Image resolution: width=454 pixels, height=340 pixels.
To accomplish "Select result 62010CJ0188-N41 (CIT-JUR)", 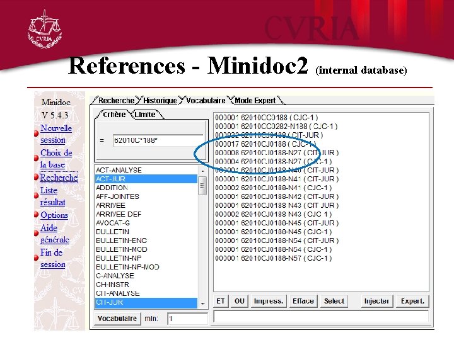I will pyautogui.click(x=277, y=179).
